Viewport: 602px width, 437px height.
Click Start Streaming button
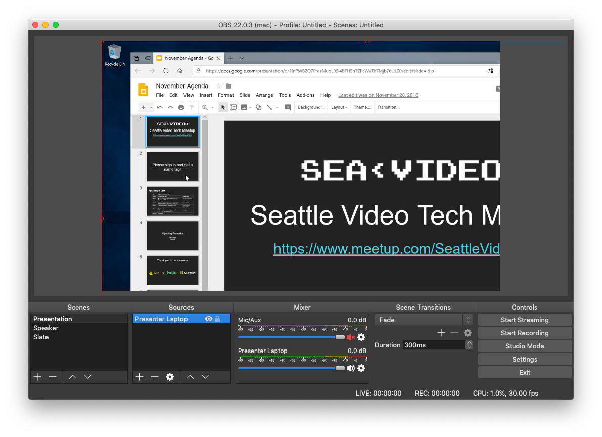pos(525,320)
